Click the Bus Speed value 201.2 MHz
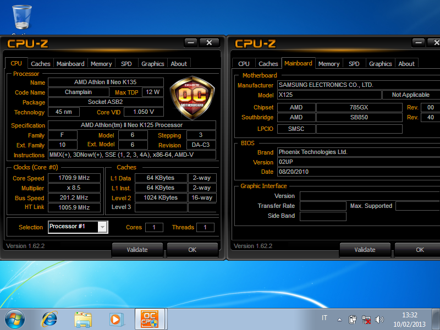Screen dimensions: 440x330 coord(74,197)
